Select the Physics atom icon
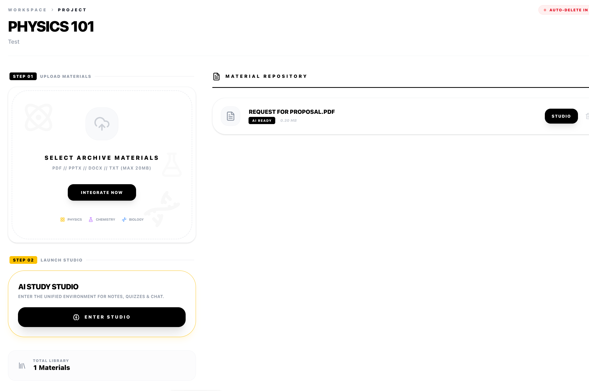This screenshot has width=589, height=391. coord(62,219)
